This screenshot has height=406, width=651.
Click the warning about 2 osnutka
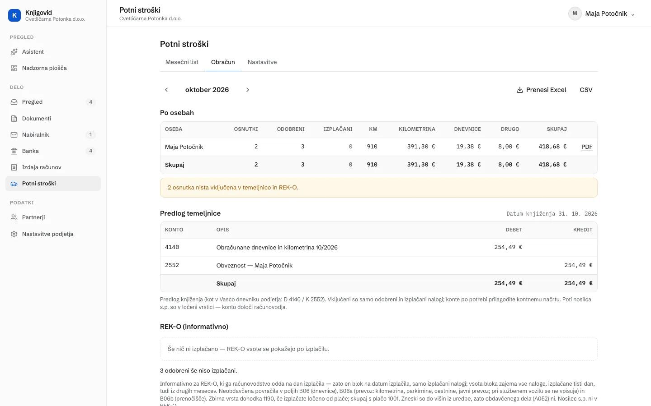(x=379, y=188)
